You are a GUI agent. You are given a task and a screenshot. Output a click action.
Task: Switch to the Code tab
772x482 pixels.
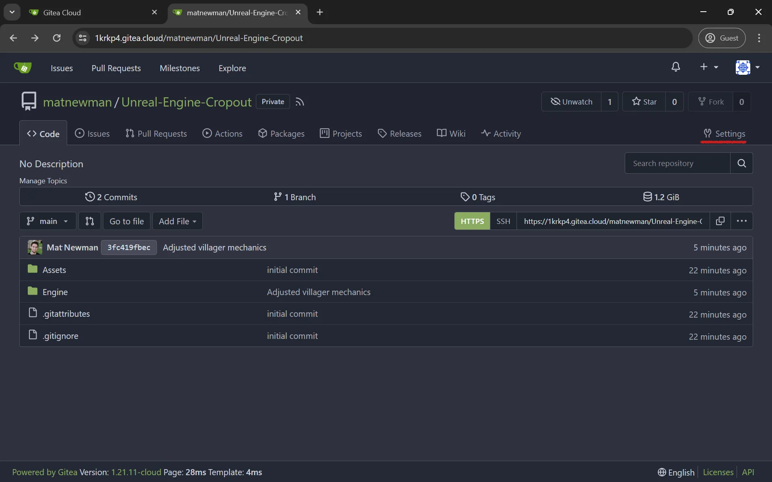click(x=43, y=133)
